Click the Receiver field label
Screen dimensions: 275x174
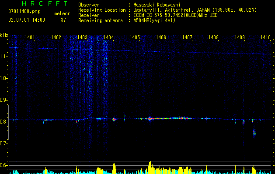(x=89, y=15)
